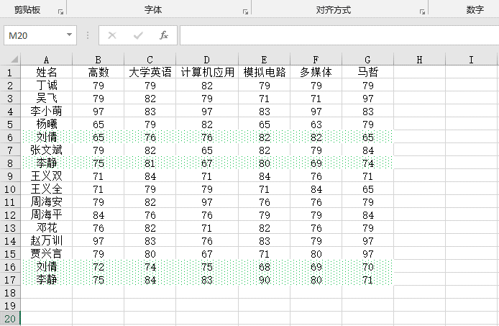Viewport: 499px width, 326px height.
Task: Select column D header
Action: click(207, 60)
